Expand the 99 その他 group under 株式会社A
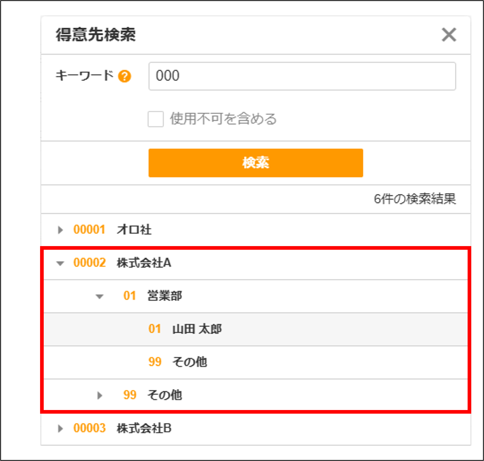 (100, 395)
